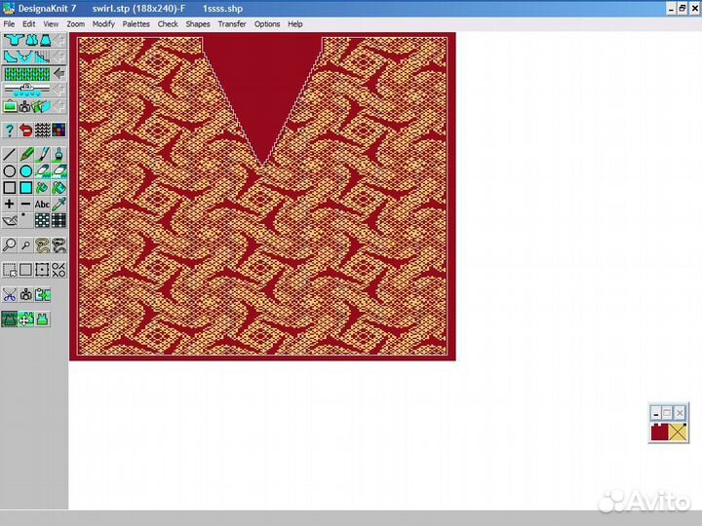Select the filled cyan circle tool
The image size is (702, 526).
(x=26, y=171)
